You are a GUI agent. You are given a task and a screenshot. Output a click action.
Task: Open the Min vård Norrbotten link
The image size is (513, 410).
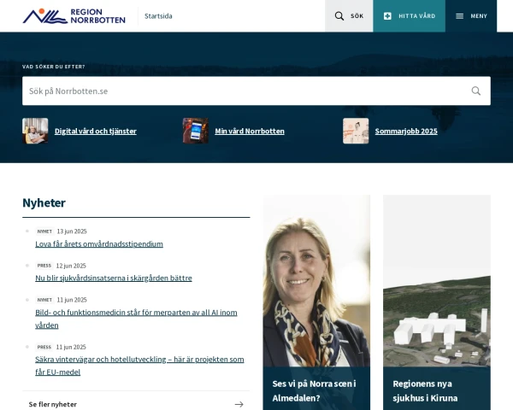click(x=250, y=131)
